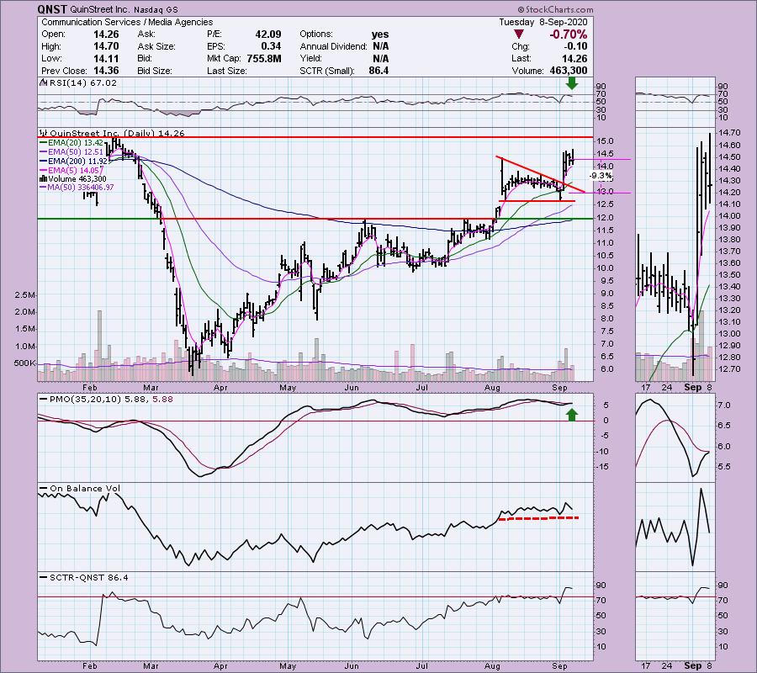Select the header Volume value 463,300
This screenshot has width=757, height=673.
click(569, 71)
